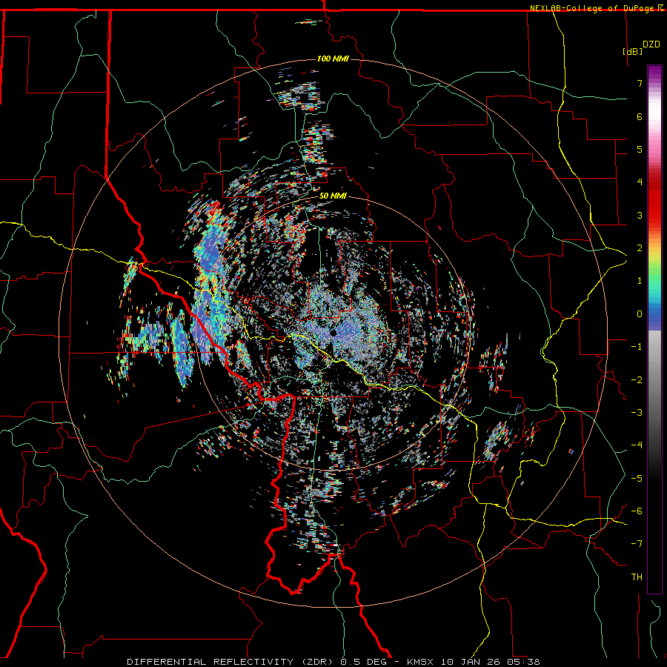Click the 7 value on the color scale
Image resolution: width=667 pixels, height=667 pixels.
pos(640,83)
